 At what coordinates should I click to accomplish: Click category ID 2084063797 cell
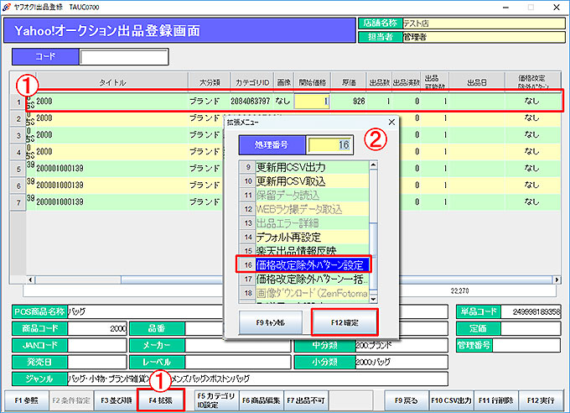click(x=251, y=101)
